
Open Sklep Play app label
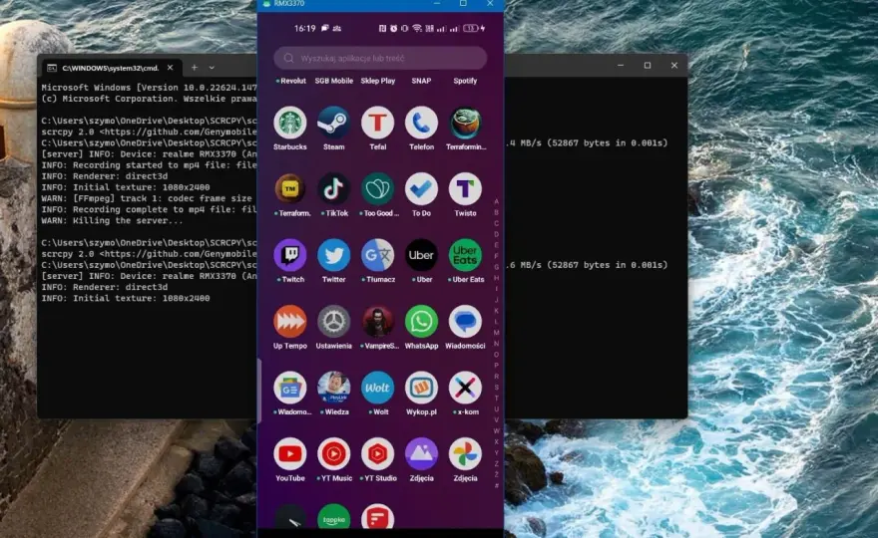[x=377, y=81]
